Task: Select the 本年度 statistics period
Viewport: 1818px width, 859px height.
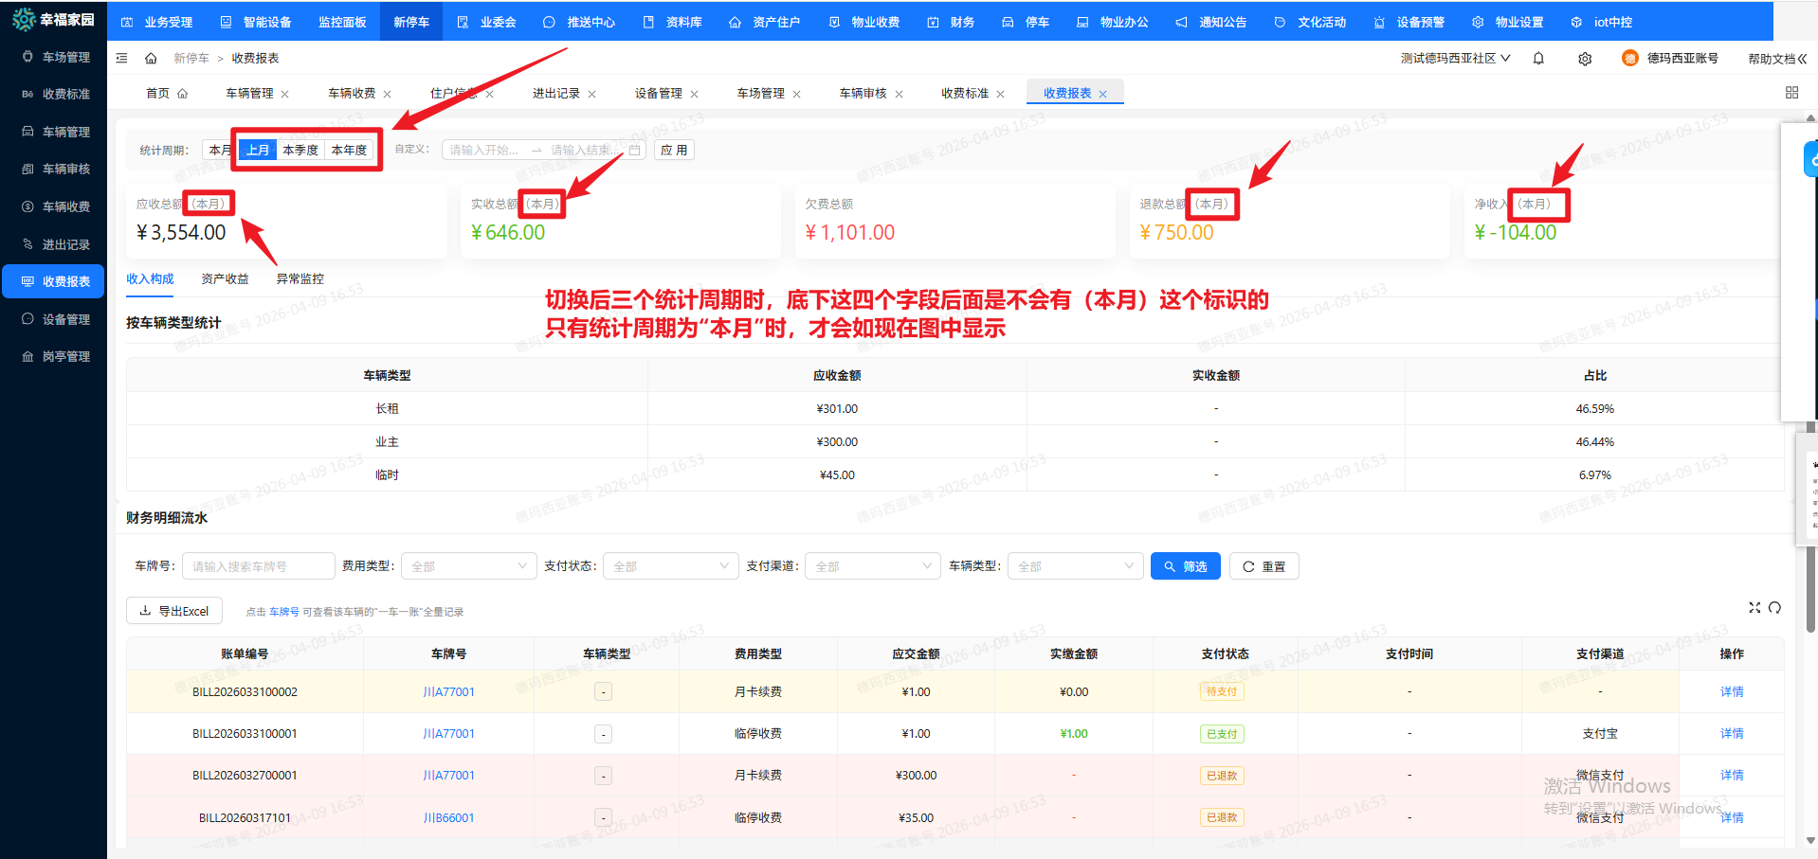Action: pyautogui.click(x=349, y=151)
